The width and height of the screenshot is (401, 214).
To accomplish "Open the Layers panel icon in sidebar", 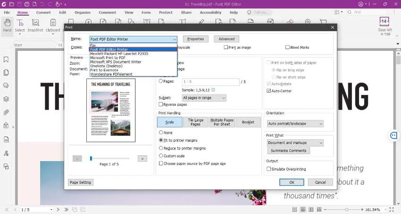I will (6, 99).
